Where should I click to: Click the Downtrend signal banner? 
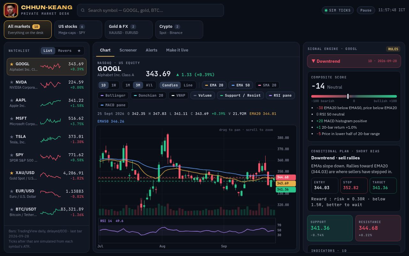coord(354,61)
